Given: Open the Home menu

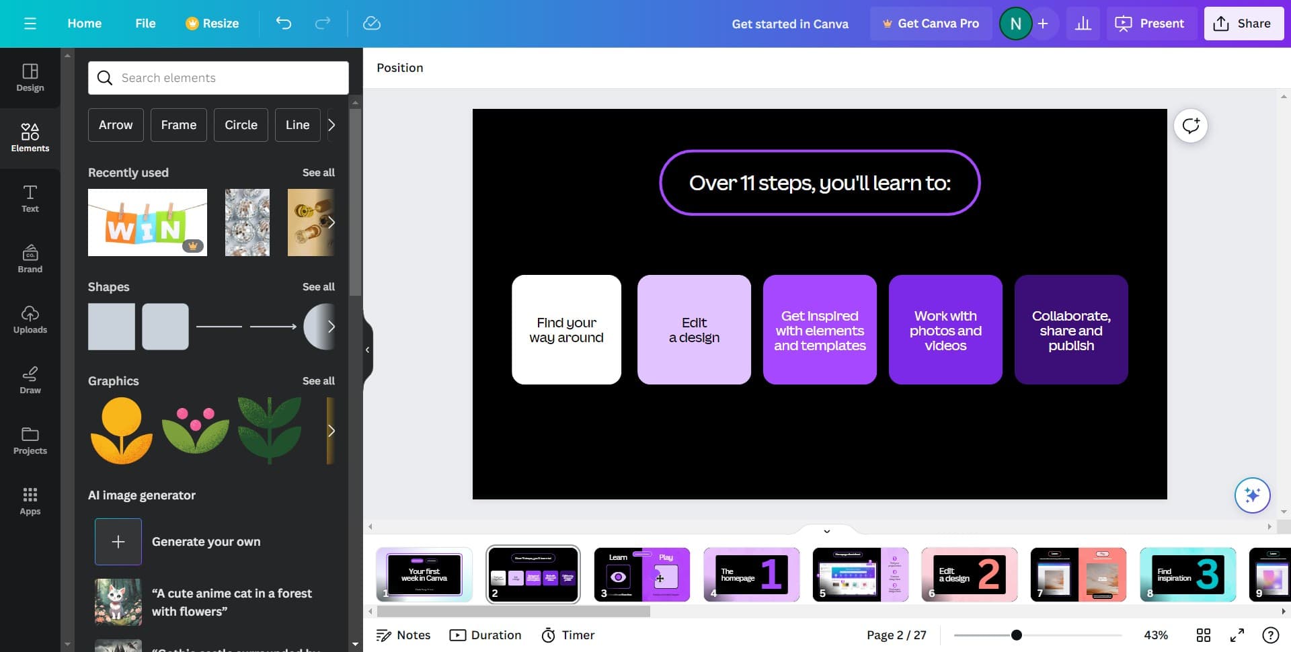Looking at the screenshot, I should pyautogui.click(x=85, y=24).
